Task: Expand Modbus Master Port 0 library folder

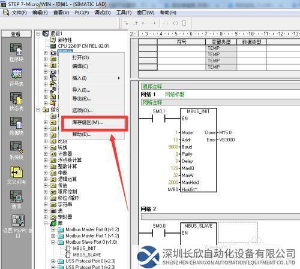Action: [x=53, y=229]
